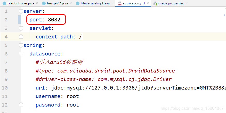Click the password: root line
The height and width of the screenshot is (113, 226).
[57, 105]
